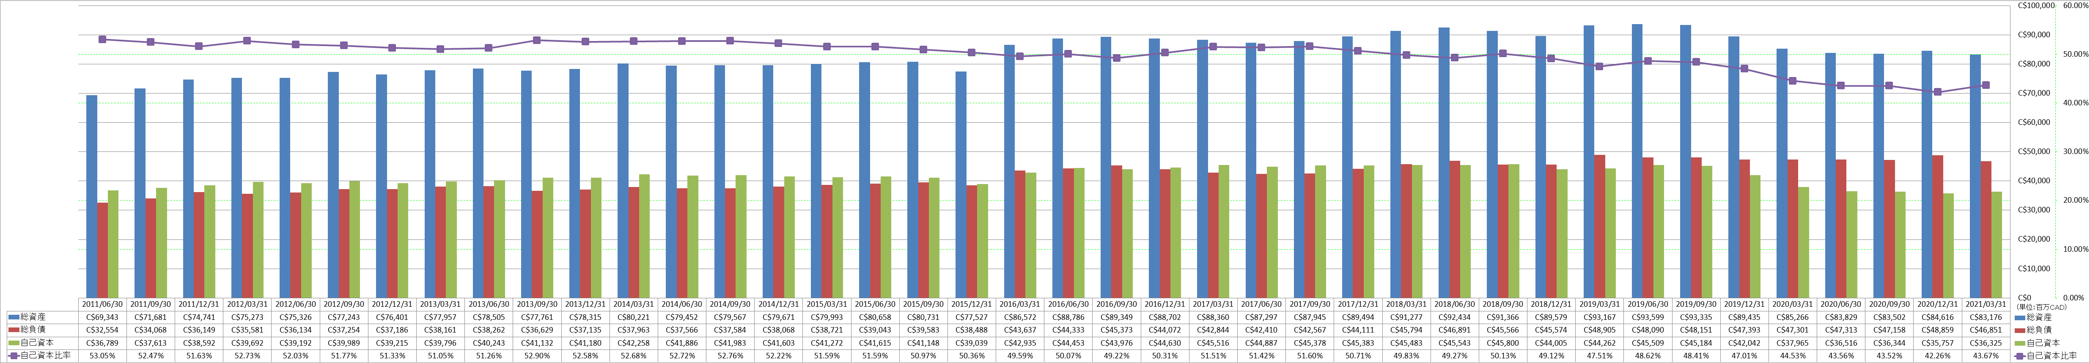Click the blue 総資産 bar for 2019/06/30
Image resolution: width=2090 pixels, height=363 pixels.
point(1638,161)
